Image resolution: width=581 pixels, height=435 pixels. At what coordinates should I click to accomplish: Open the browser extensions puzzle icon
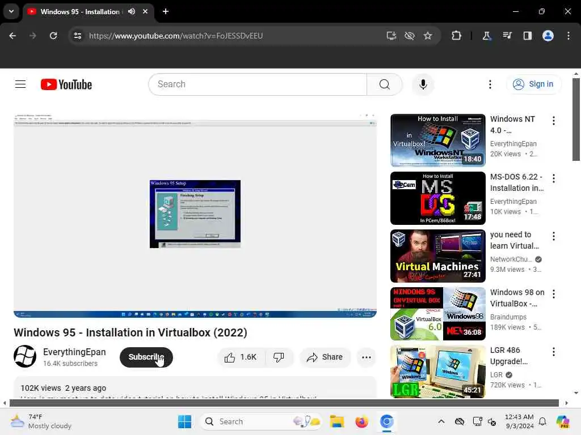tap(456, 36)
